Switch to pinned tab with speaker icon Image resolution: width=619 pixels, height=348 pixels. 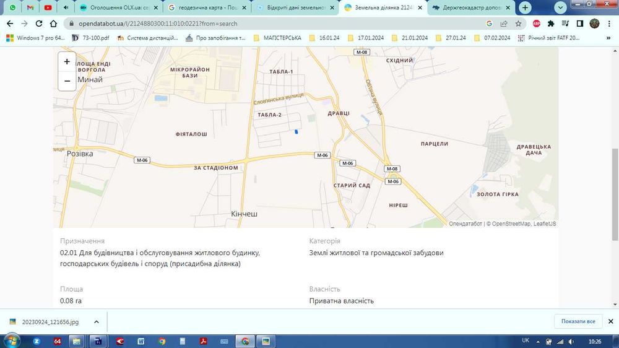[66, 7]
